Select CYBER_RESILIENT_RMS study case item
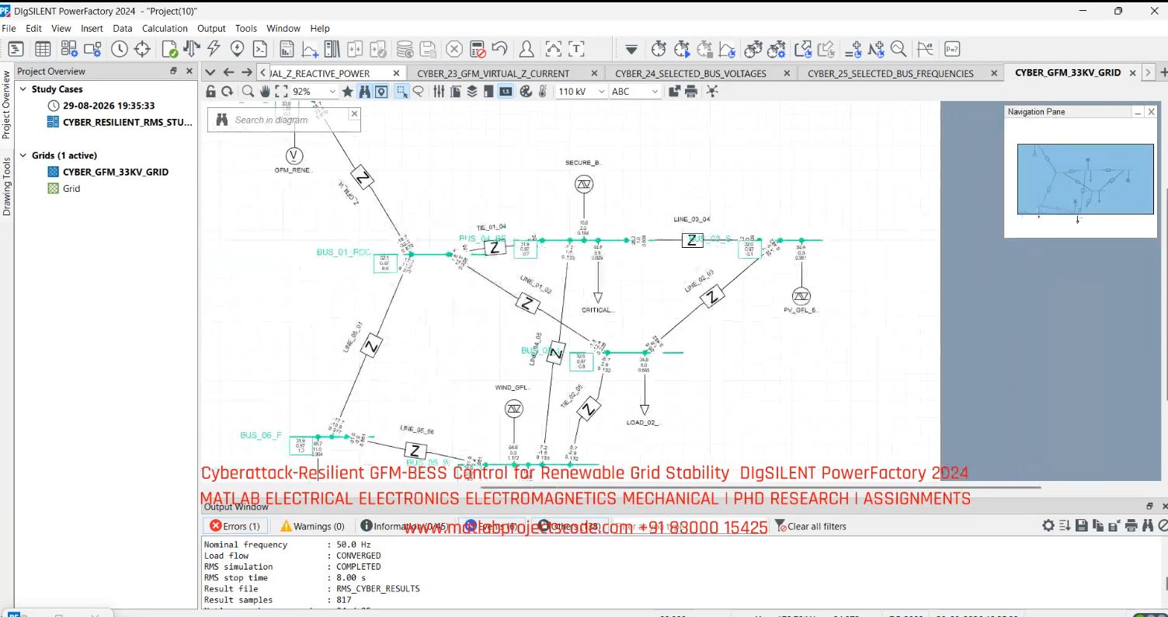 coord(127,122)
